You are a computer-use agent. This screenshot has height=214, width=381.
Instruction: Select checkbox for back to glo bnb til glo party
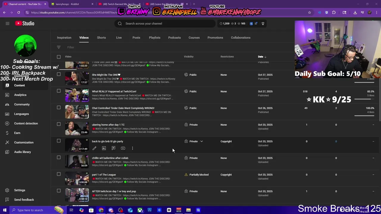tap(59, 141)
